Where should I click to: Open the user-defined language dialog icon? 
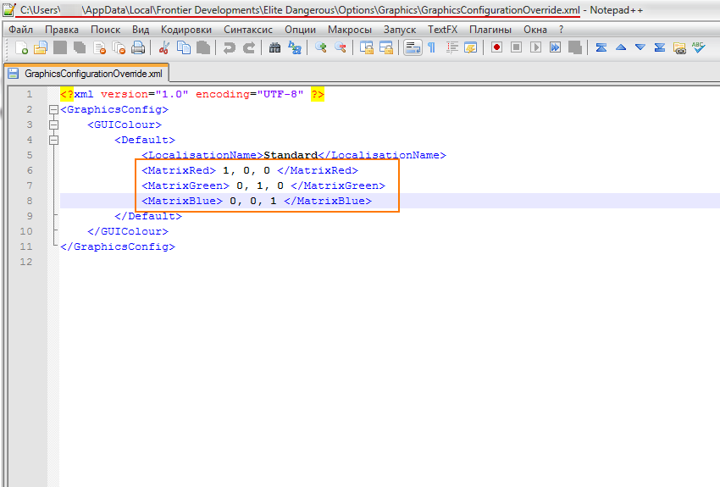(471, 47)
